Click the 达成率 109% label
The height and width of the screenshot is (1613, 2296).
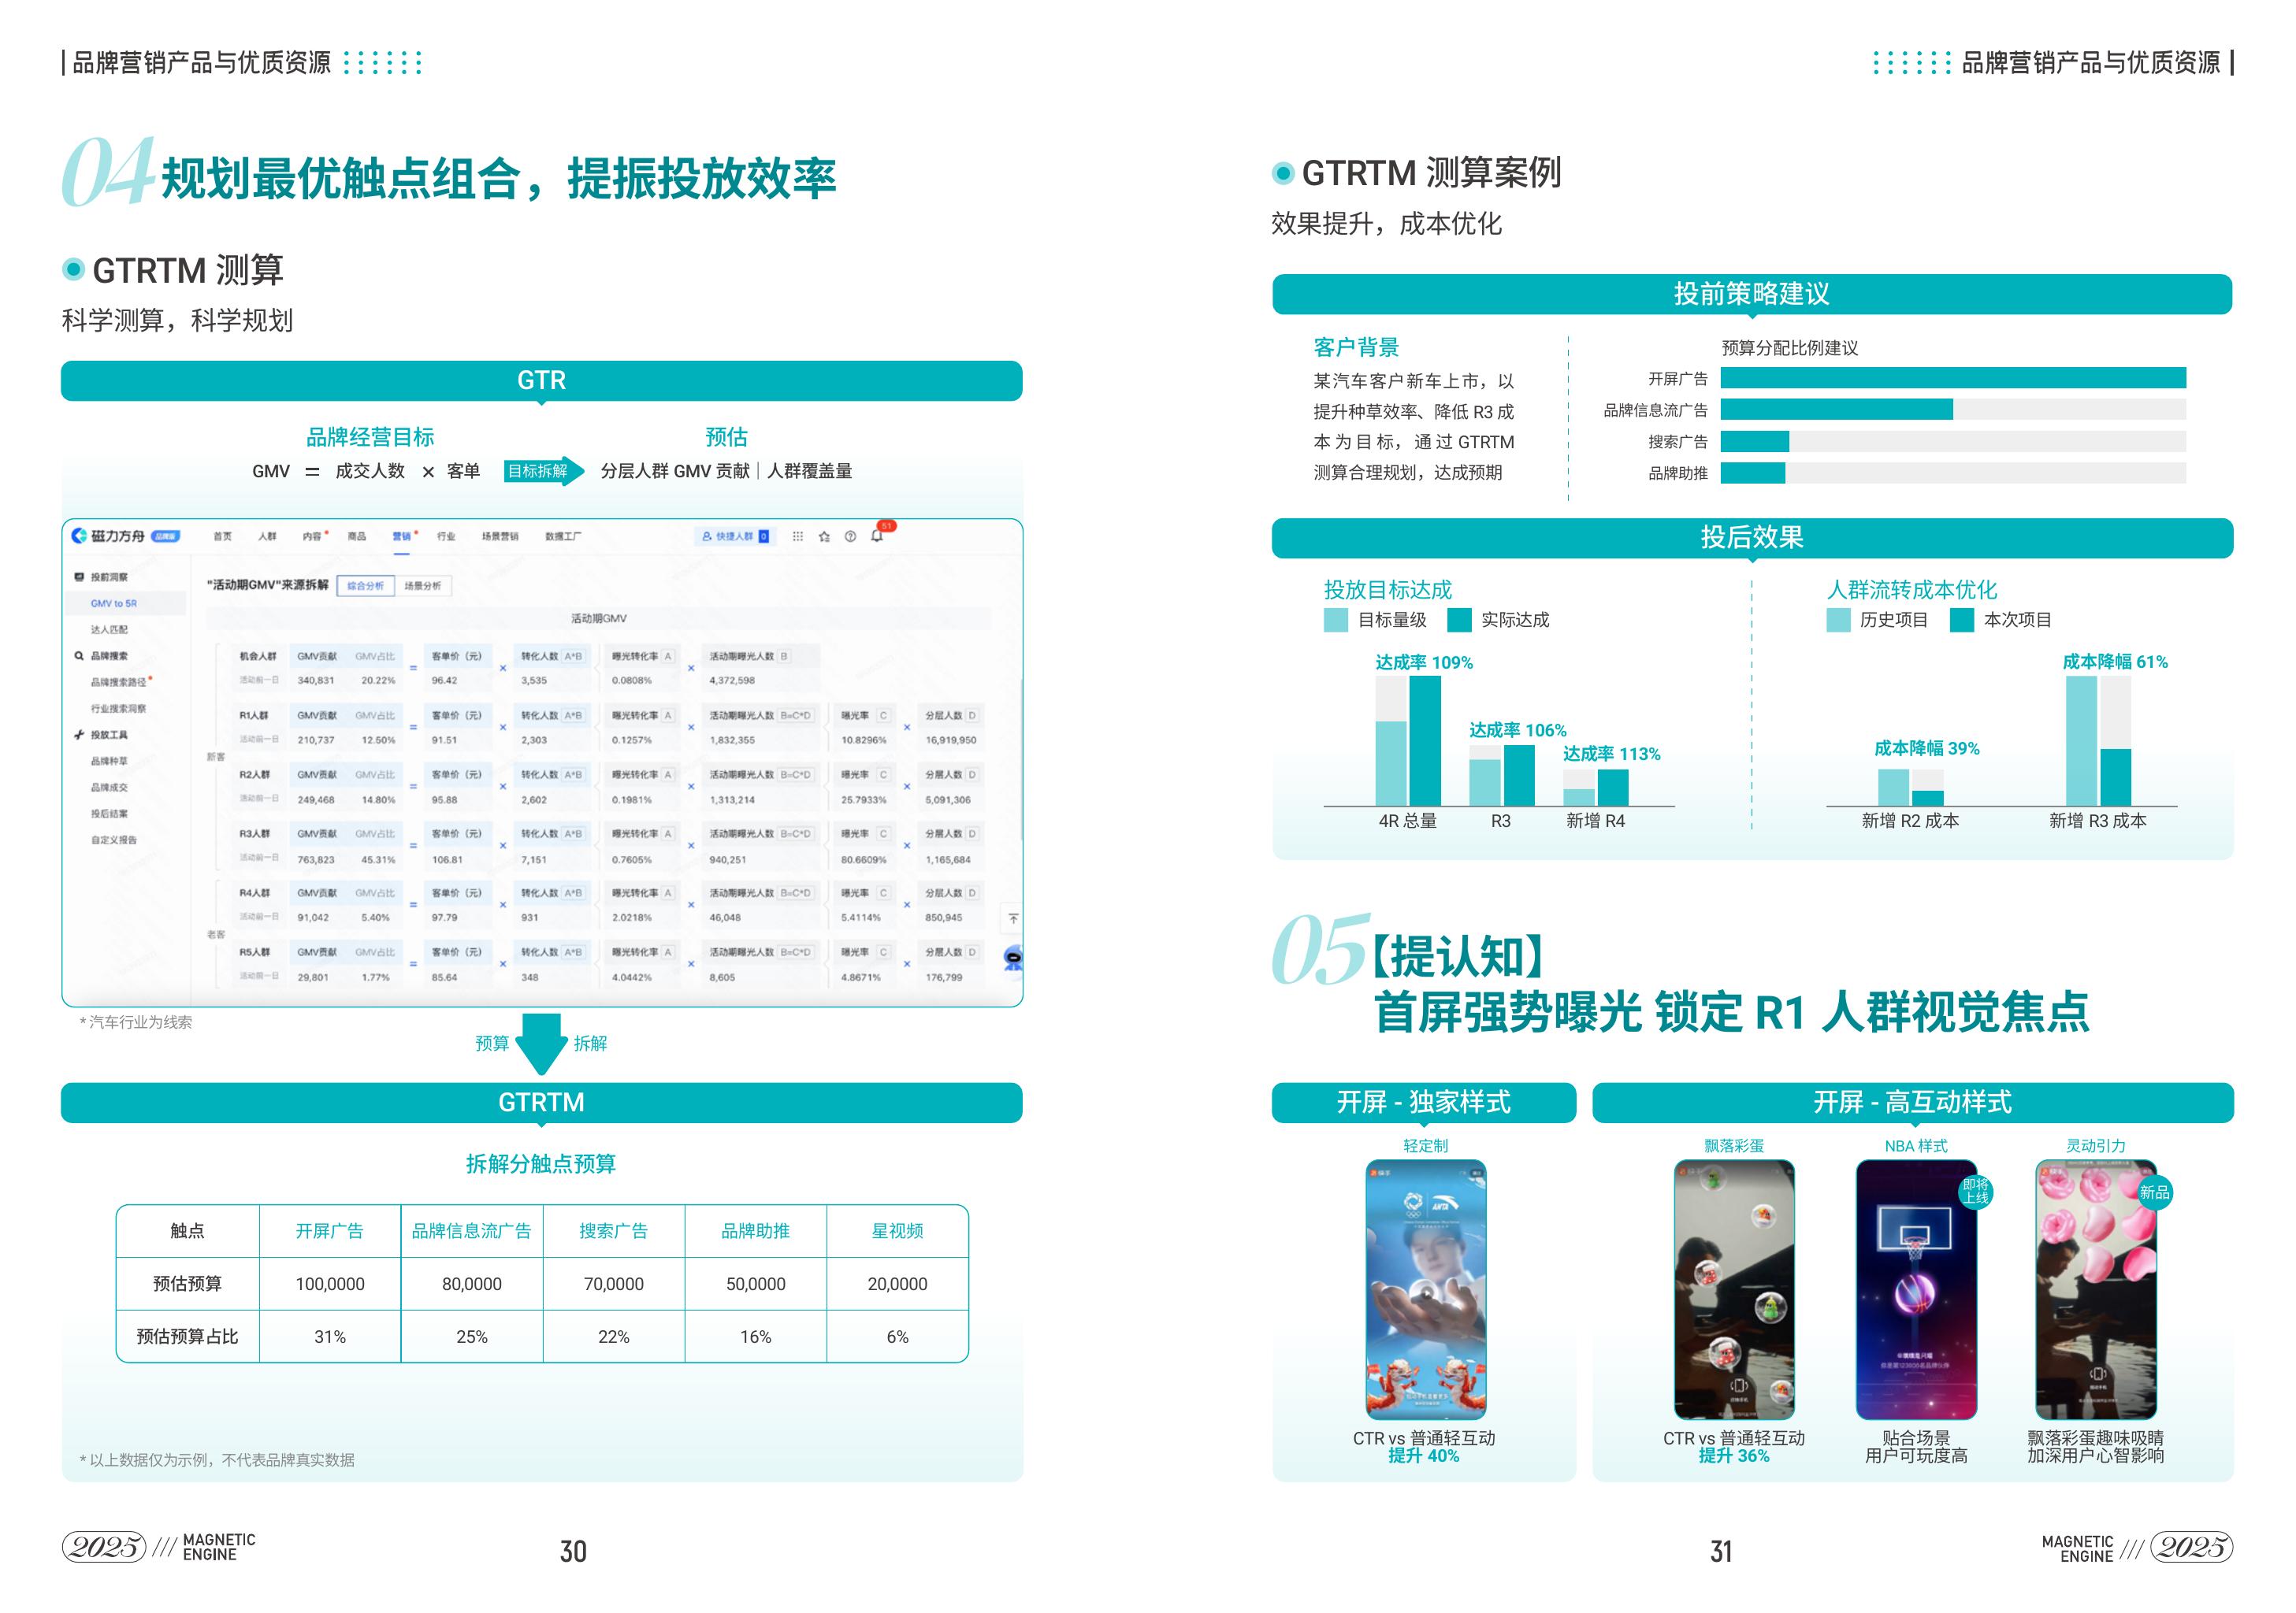tap(1423, 662)
